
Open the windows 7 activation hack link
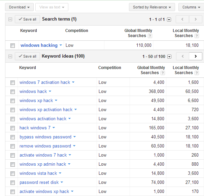tap(45, 83)
